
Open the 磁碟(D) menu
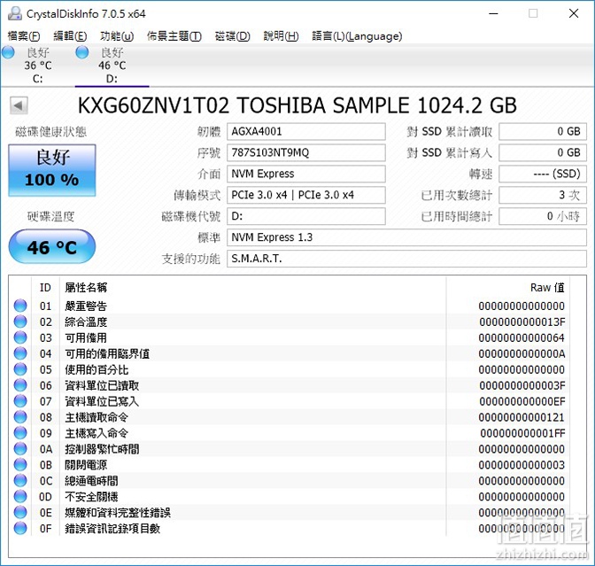[x=232, y=36]
